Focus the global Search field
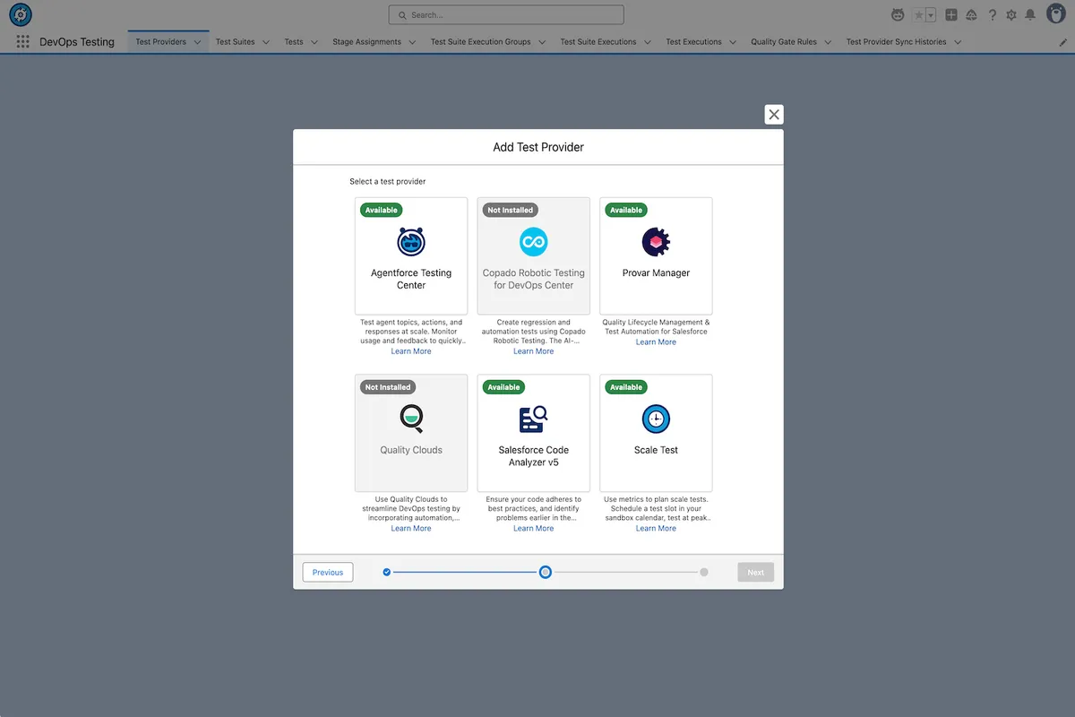 coord(506,15)
